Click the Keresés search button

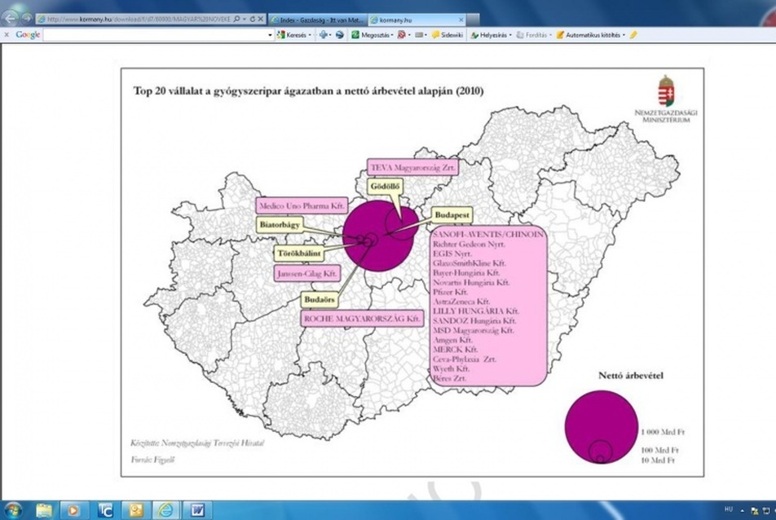tap(292, 35)
